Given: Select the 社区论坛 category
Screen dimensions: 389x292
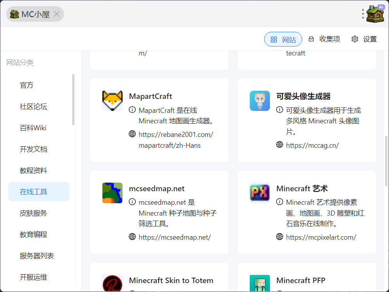Looking at the screenshot, I should coord(33,107).
